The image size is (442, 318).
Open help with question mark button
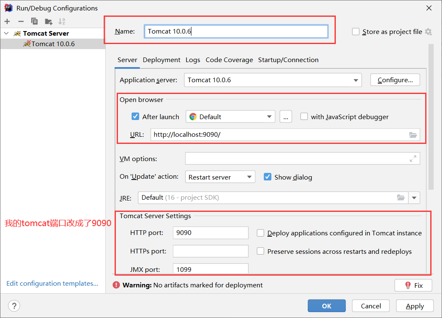point(14,305)
